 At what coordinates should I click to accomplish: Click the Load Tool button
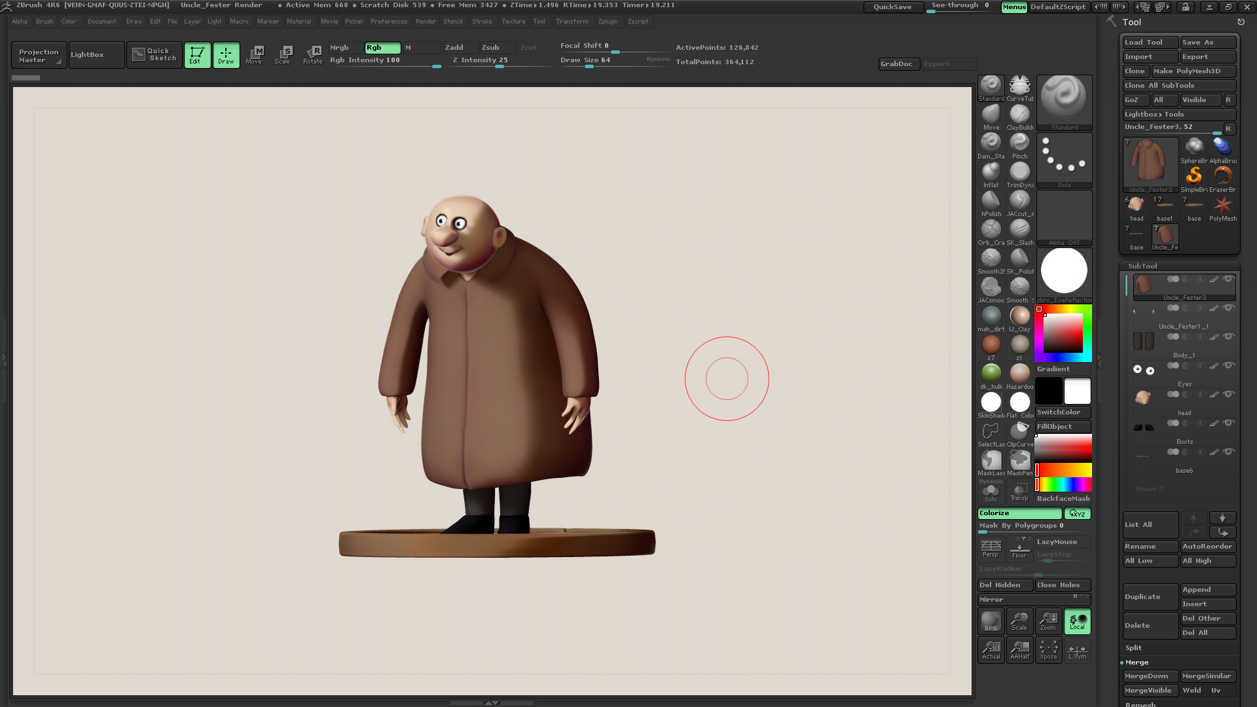click(x=1150, y=43)
